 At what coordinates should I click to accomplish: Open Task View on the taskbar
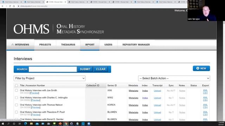point(20,124)
